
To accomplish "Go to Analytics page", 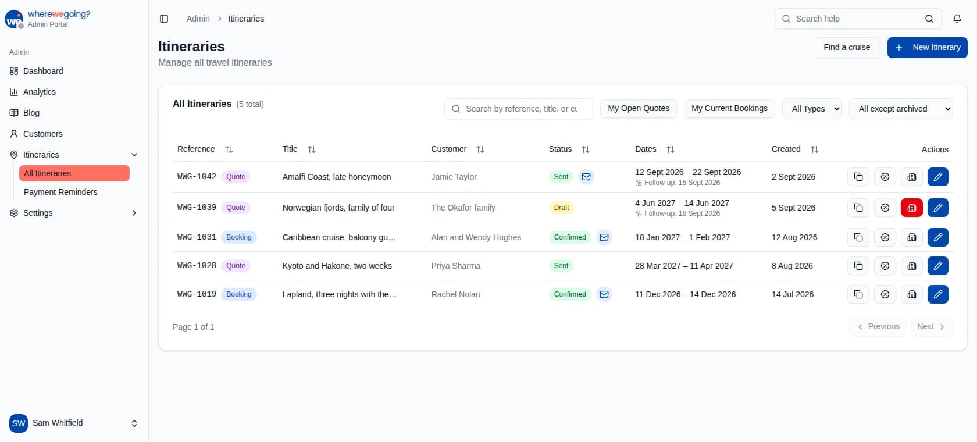I will (x=74, y=92).
